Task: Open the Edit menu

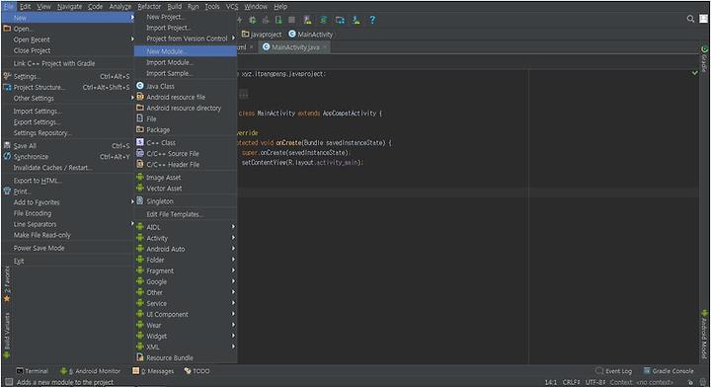Action: coord(26,6)
